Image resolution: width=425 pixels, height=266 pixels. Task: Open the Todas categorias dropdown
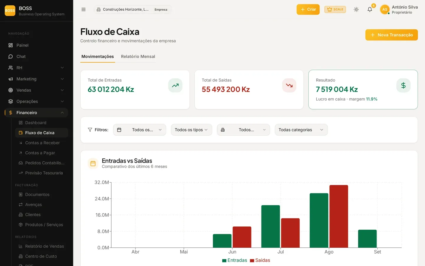coord(301,130)
